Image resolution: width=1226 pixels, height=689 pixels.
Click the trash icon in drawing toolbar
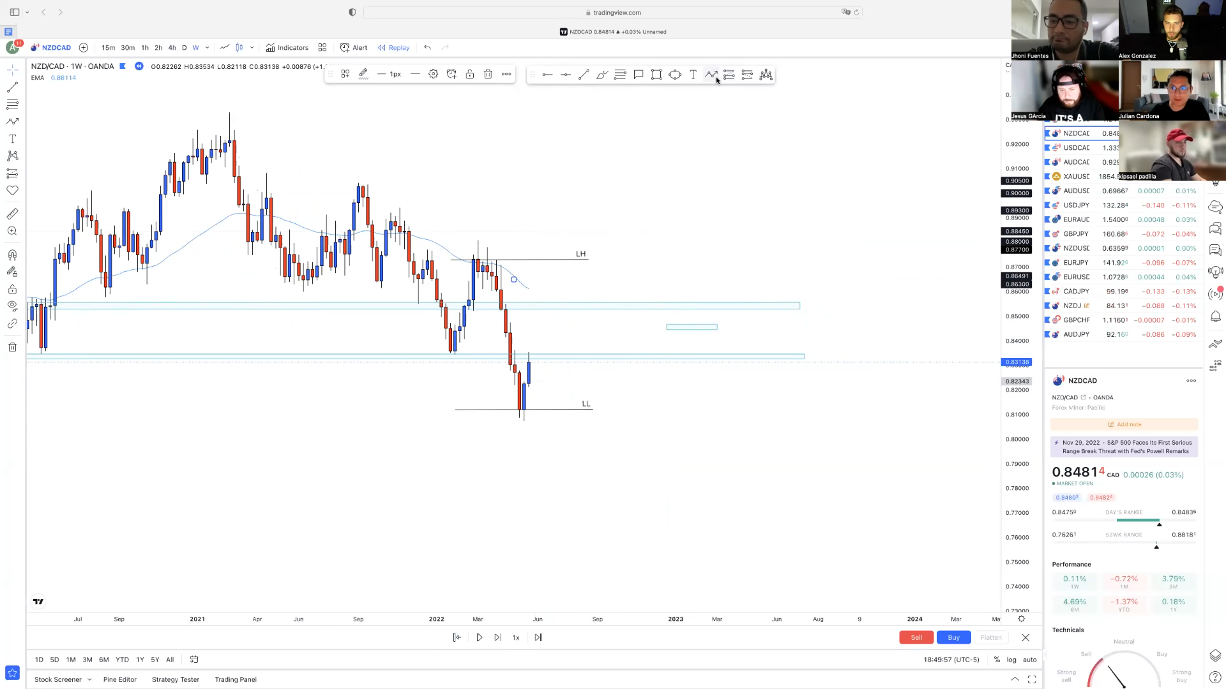488,75
